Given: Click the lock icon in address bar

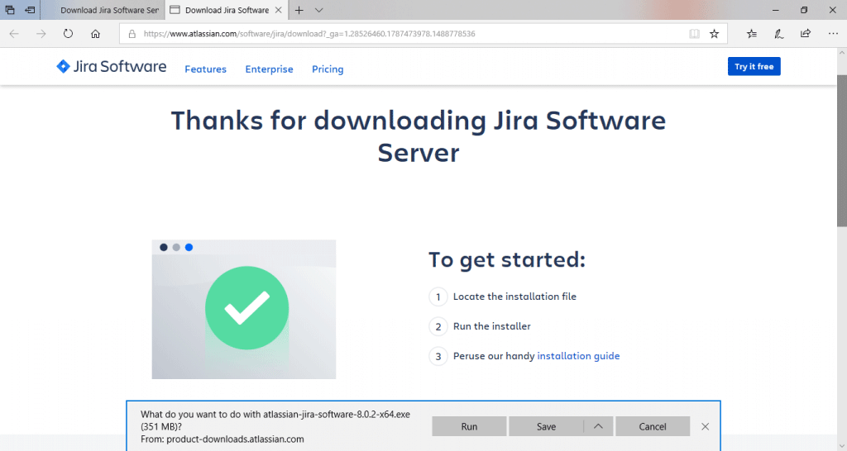Looking at the screenshot, I should pyautogui.click(x=132, y=33).
